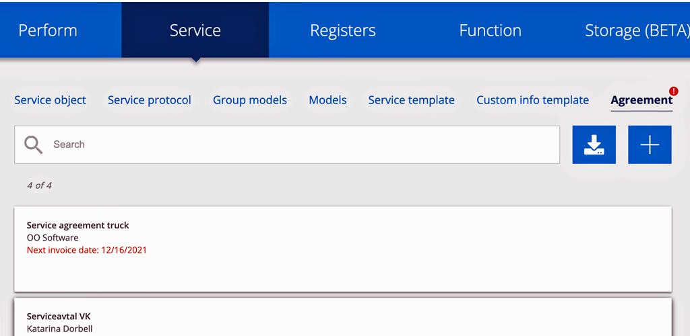690x336 pixels.
Task: Select the Models sub-tab
Action: coord(328,100)
